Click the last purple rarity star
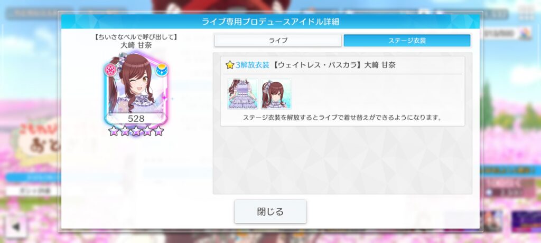Screen dimensions: 541x243 (x=158, y=131)
